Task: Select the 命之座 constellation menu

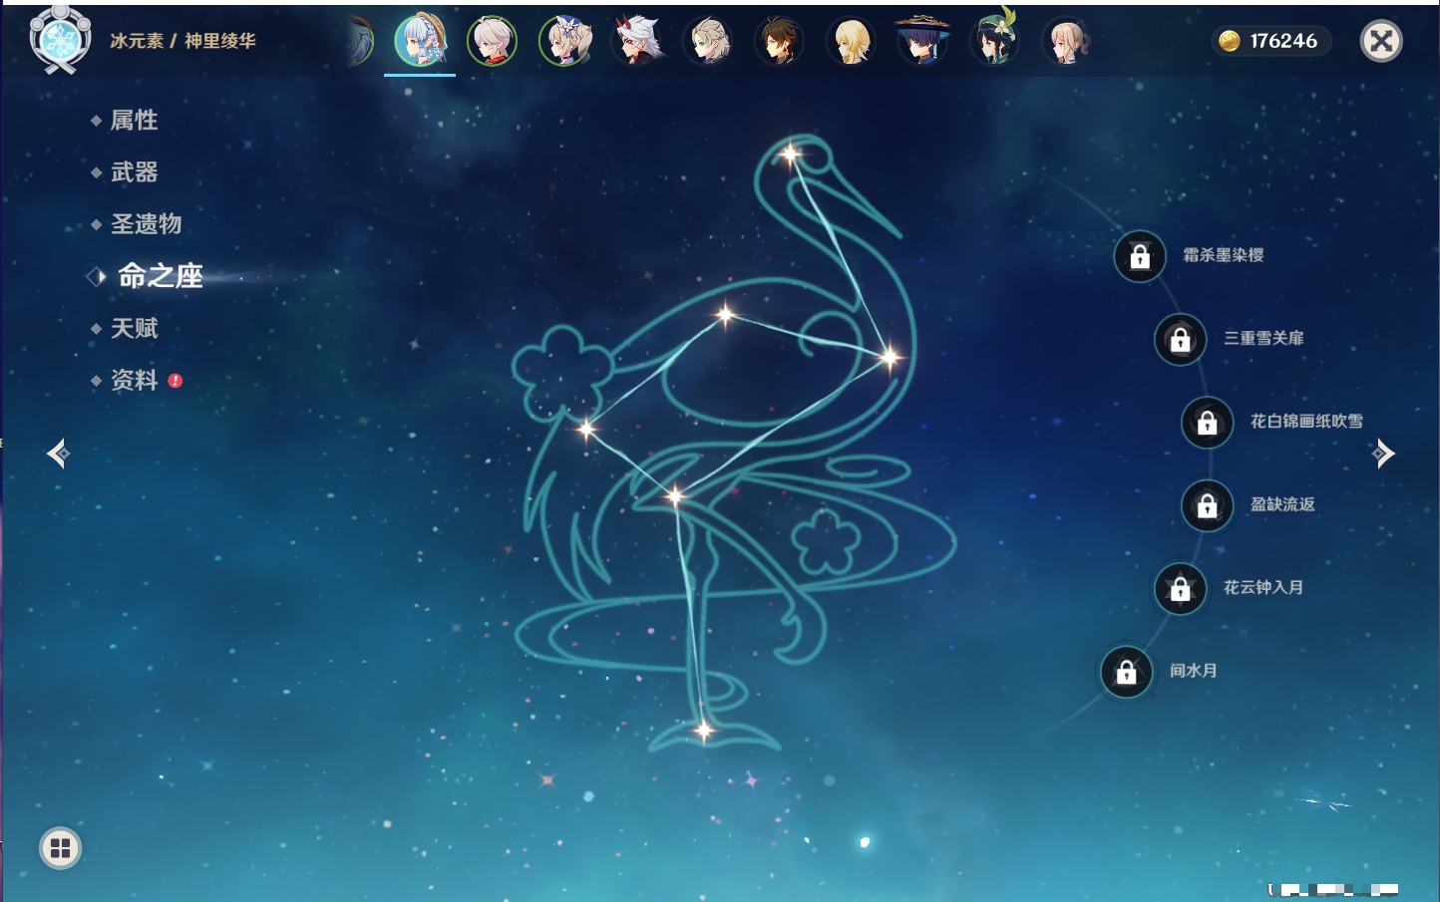Action: [x=160, y=276]
